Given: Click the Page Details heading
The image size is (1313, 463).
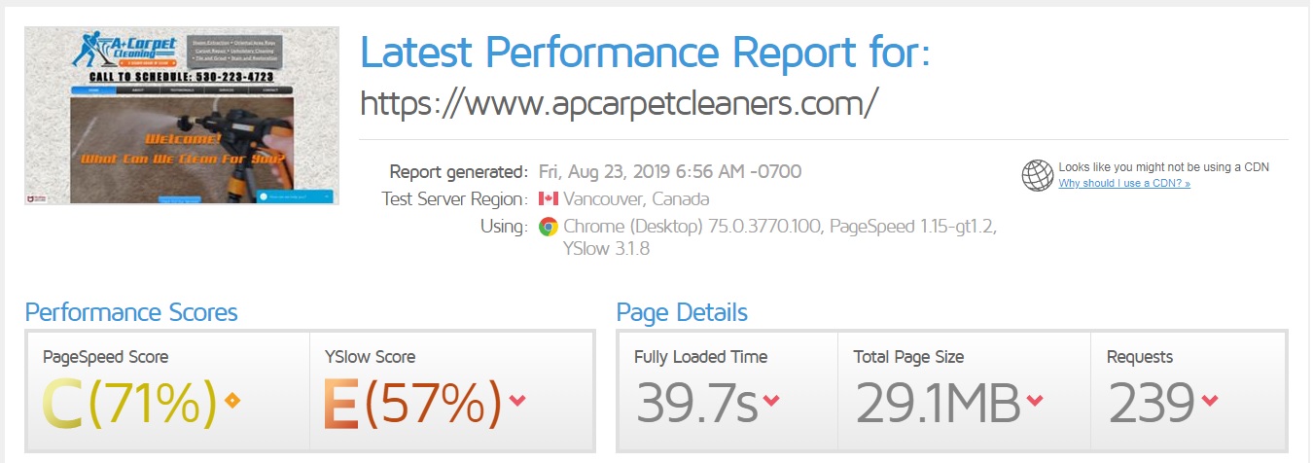Looking at the screenshot, I should [x=682, y=312].
